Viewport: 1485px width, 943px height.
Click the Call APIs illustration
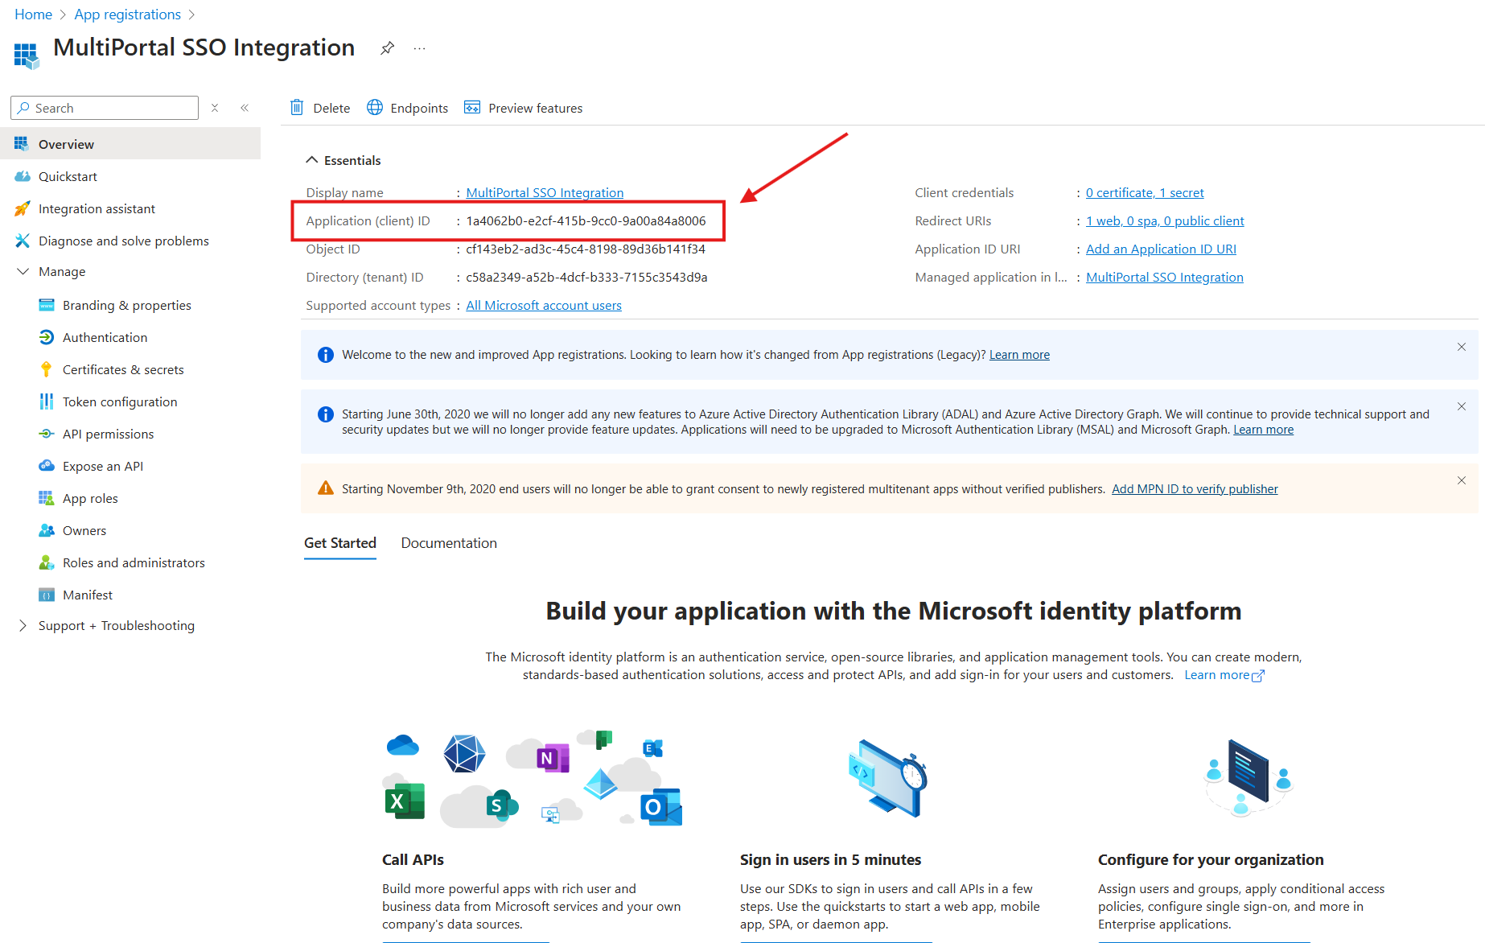(x=533, y=779)
